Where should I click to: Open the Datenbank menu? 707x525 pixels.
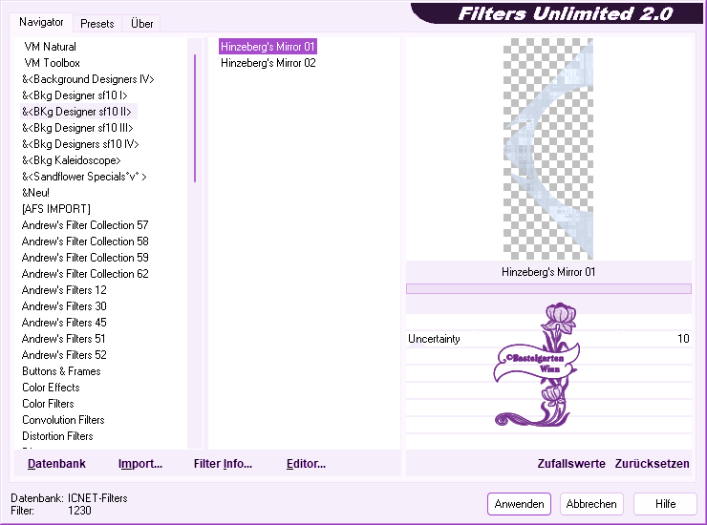pos(56,464)
